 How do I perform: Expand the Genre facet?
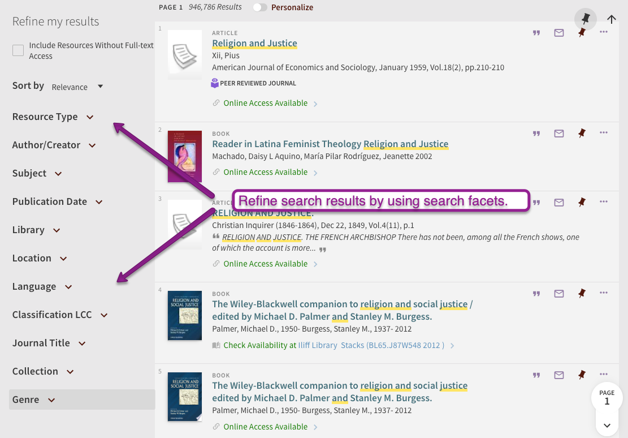pos(33,400)
